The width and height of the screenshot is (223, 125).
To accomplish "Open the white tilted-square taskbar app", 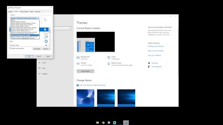I will coord(109,123).
